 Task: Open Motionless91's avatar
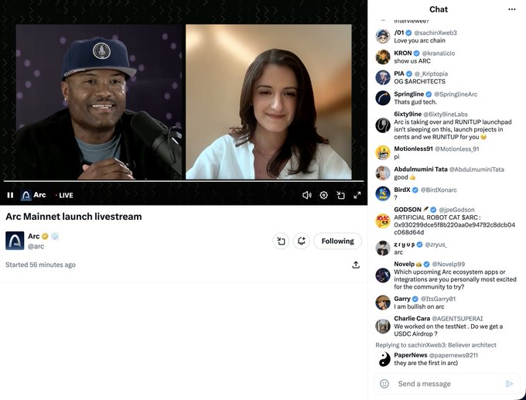coord(383,152)
